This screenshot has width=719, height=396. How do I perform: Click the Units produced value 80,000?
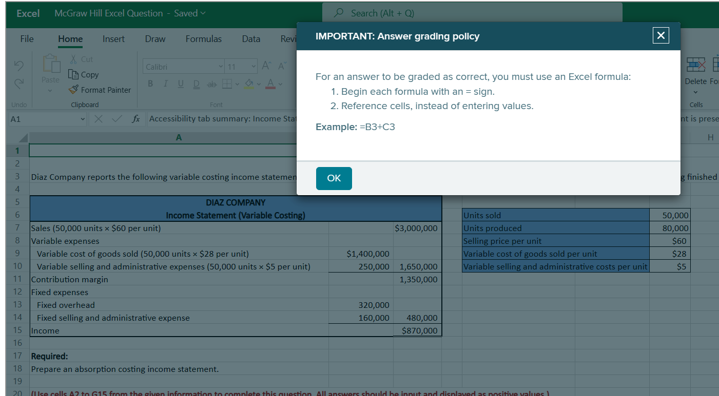tap(670, 228)
